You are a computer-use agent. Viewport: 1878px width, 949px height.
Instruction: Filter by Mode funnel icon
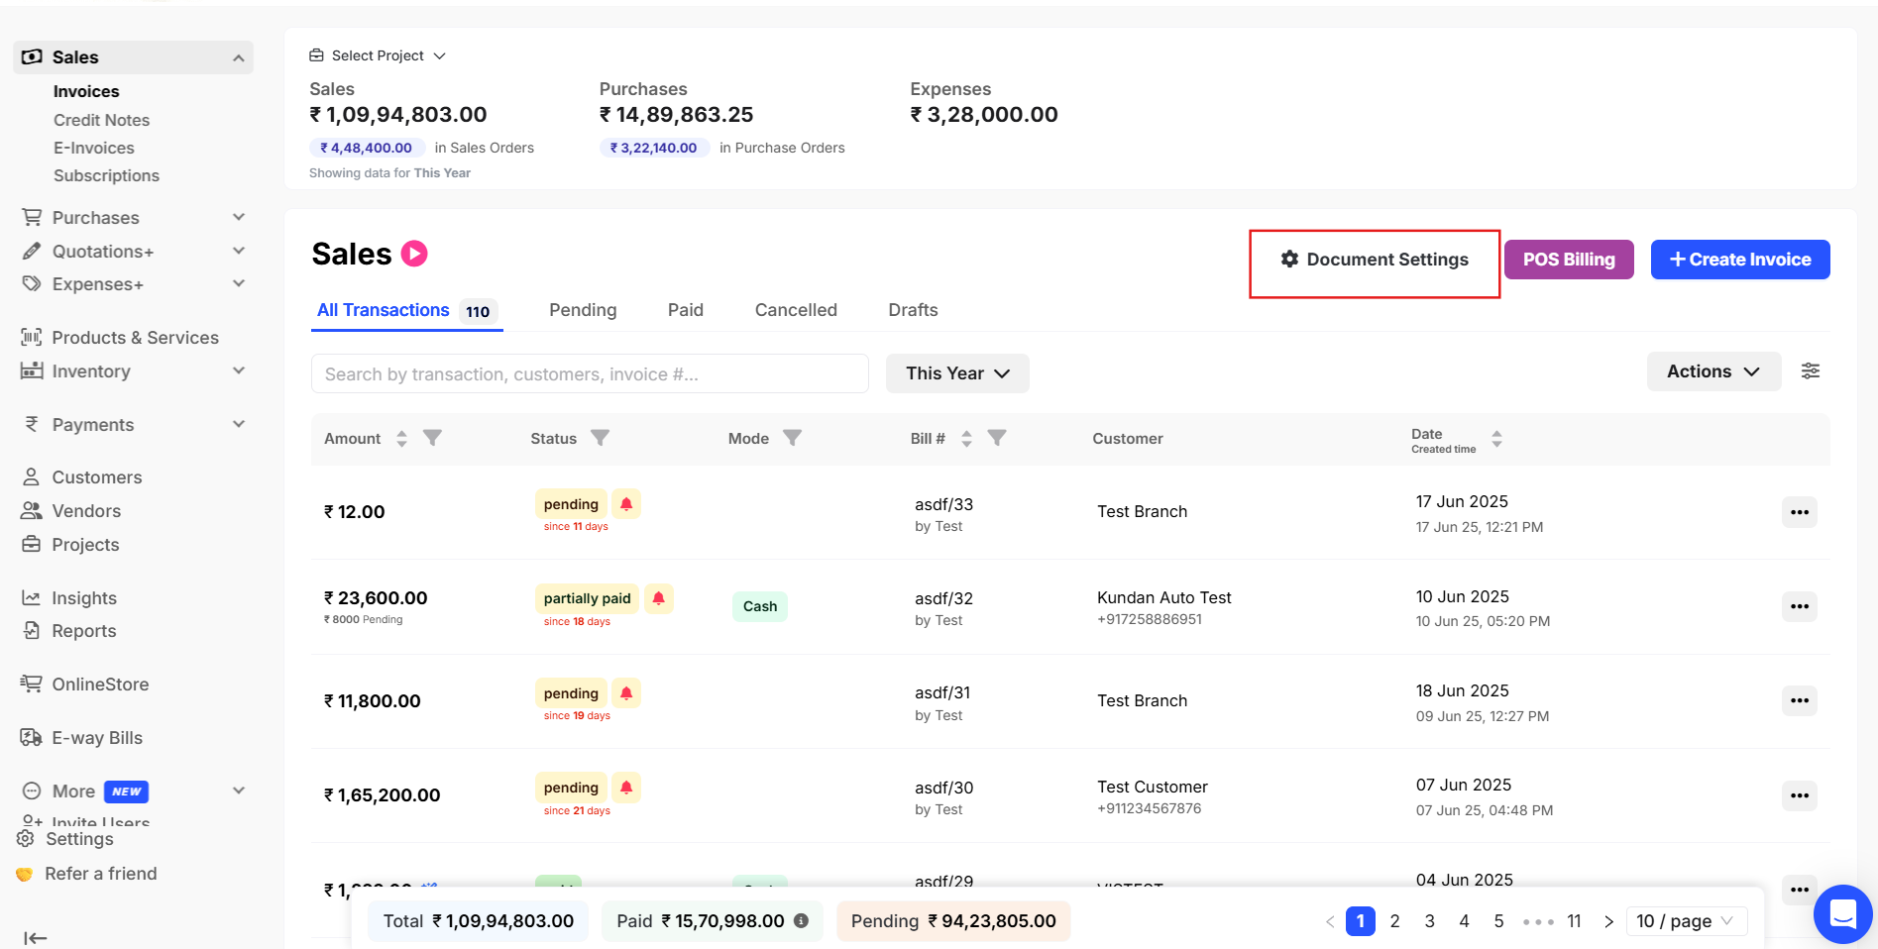click(x=792, y=438)
